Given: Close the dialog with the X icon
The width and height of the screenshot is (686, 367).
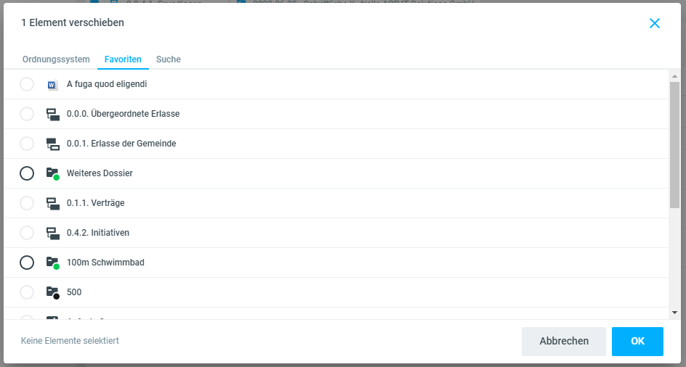Looking at the screenshot, I should pos(655,23).
